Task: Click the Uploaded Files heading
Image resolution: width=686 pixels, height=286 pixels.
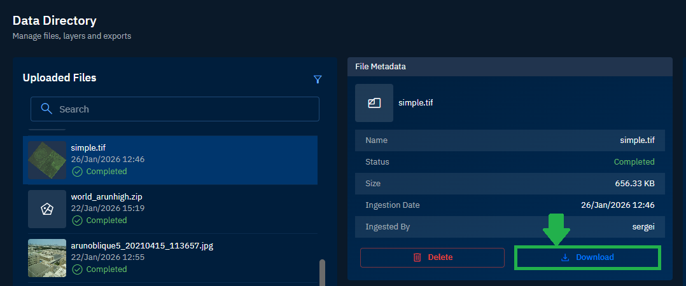Action: [x=60, y=78]
